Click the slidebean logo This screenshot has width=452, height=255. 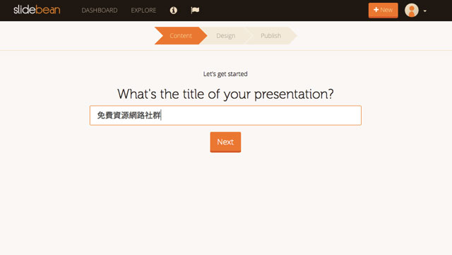(37, 10)
